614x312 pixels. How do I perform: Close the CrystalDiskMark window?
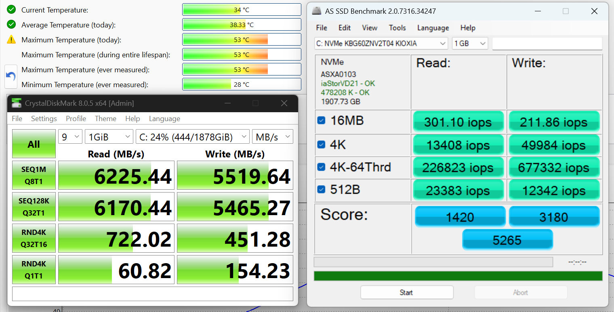pyautogui.click(x=284, y=103)
